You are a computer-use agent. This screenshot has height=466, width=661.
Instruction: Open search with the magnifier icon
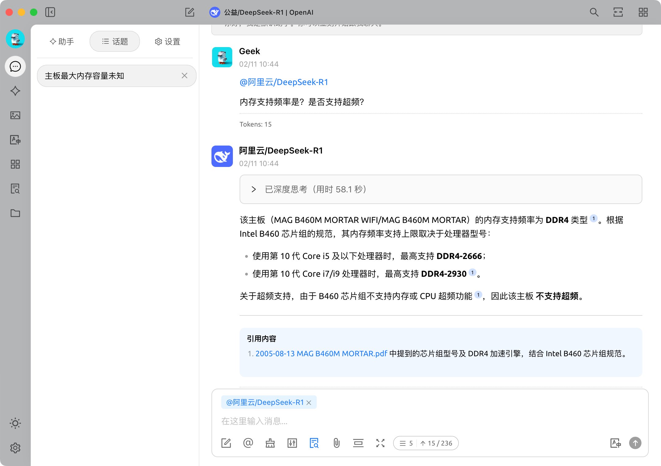tap(594, 12)
